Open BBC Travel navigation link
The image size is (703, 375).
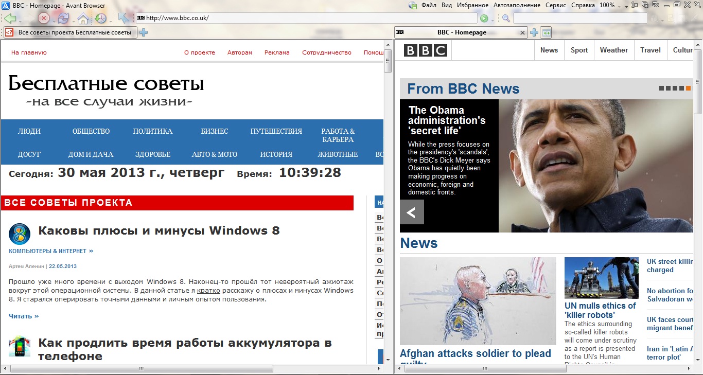click(x=651, y=50)
